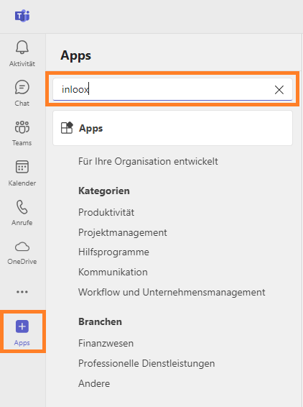Image resolution: width=303 pixels, height=407 pixels.
Task: Choose the Projektmanagement category
Action: [x=123, y=232]
